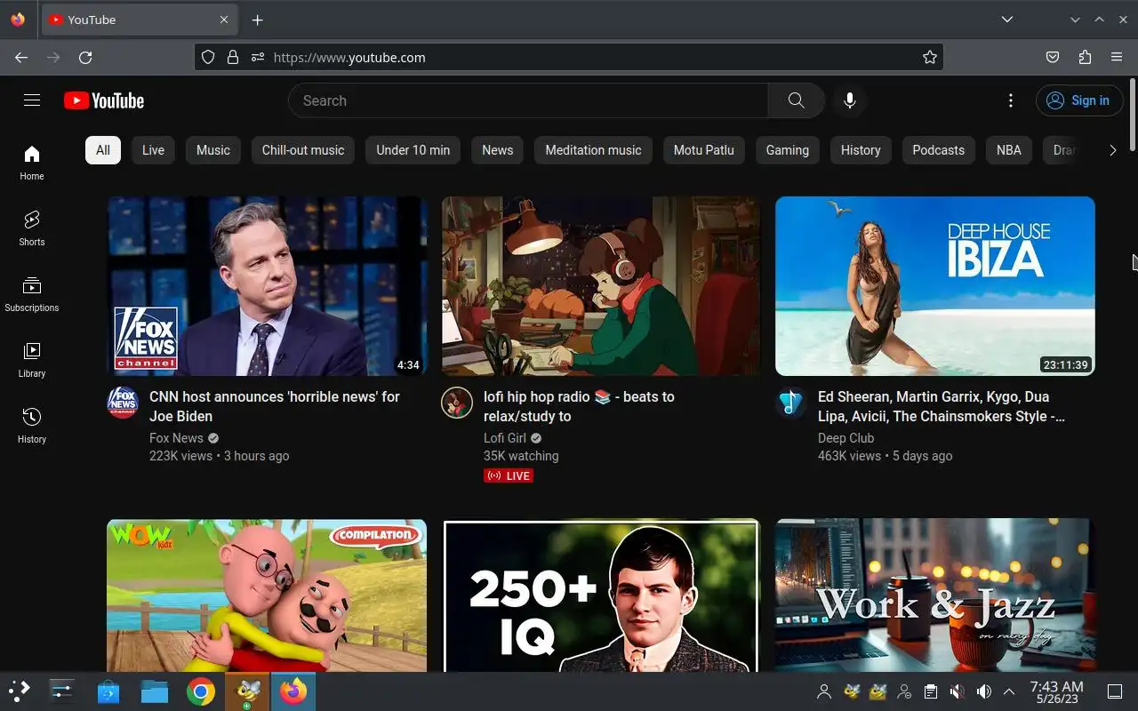
Task: Toggle muted volume icon in system tray
Action: point(957,691)
